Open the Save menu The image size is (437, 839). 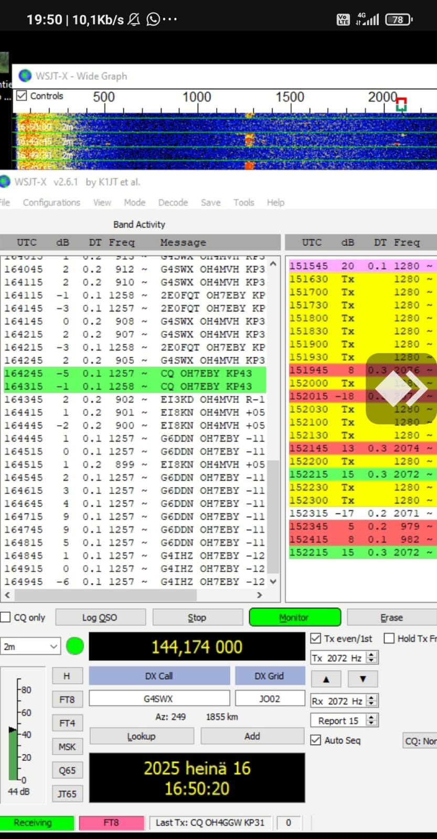211,202
